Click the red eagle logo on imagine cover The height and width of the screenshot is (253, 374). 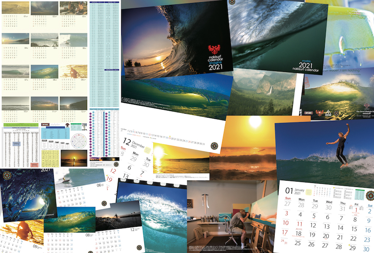pyautogui.click(x=214, y=49)
